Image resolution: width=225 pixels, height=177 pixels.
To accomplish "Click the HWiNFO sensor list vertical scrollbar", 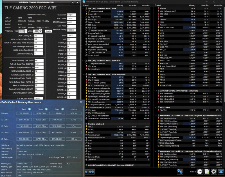I will coord(224,54).
